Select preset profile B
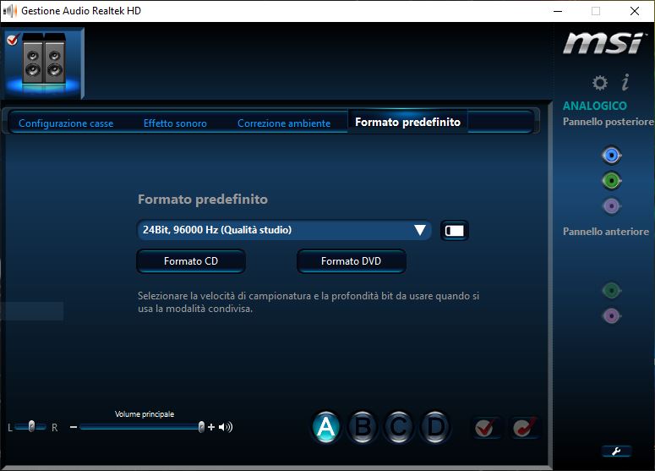This screenshot has width=655, height=471. pyautogui.click(x=363, y=427)
